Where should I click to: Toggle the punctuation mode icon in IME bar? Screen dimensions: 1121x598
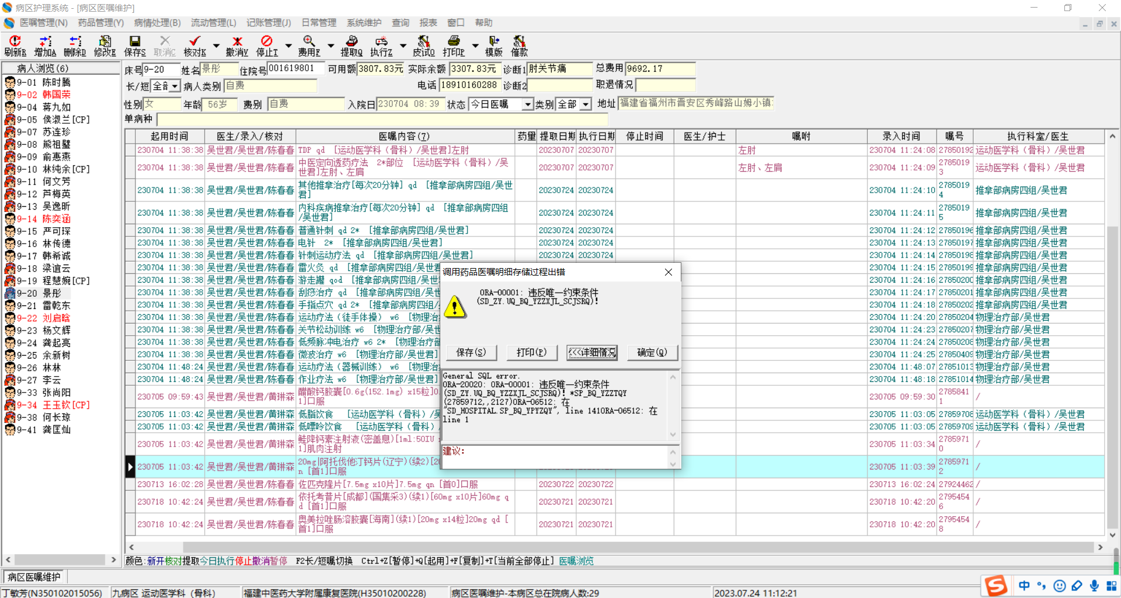click(1042, 586)
